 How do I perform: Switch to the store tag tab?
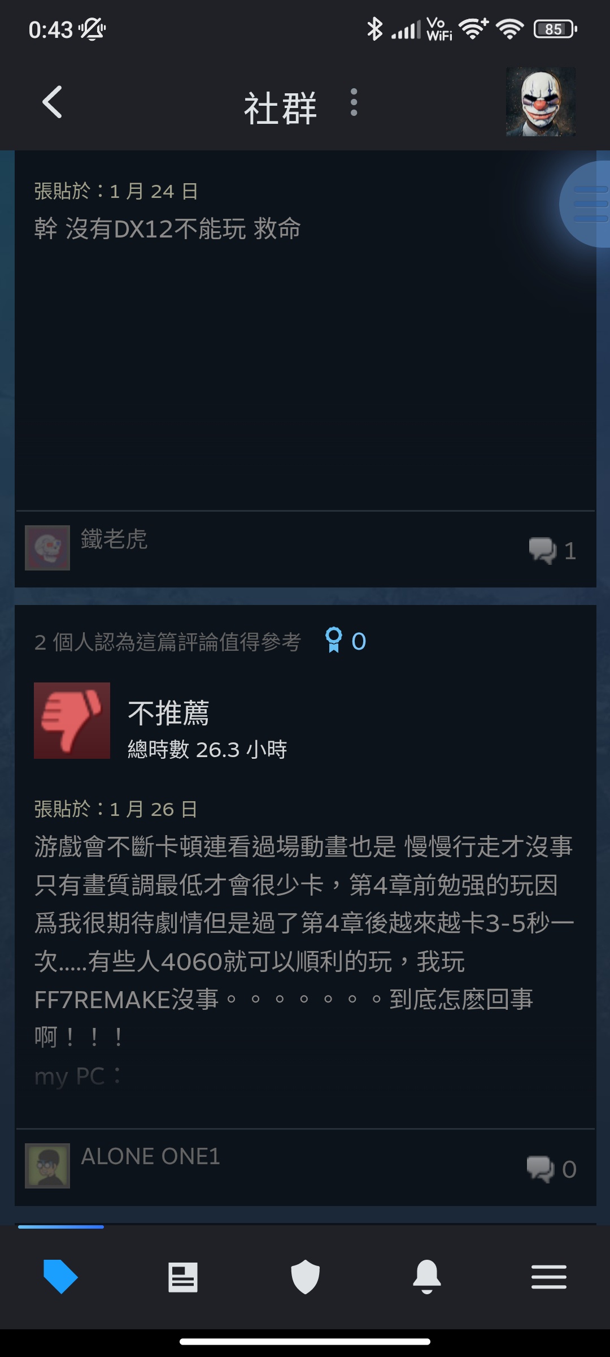click(x=60, y=1277)
